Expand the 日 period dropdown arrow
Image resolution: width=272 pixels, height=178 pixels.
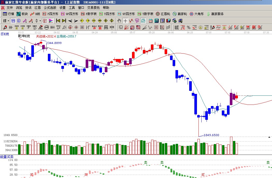point(9,21)
